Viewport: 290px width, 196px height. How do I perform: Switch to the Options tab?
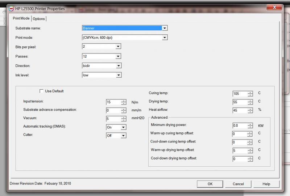[x=39, y=19]
